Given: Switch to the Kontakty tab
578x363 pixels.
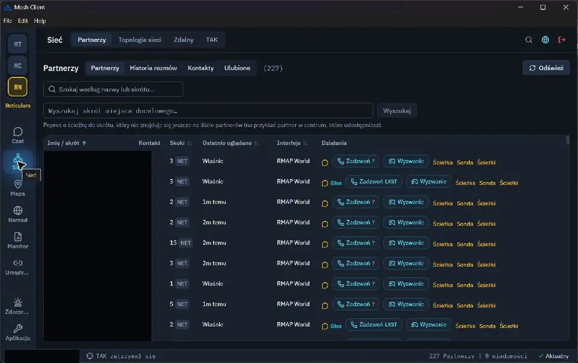Looking at the screenshot, I should click(x=200, y=68).
